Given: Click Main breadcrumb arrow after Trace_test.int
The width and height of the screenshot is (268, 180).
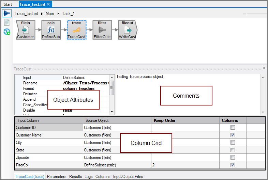Looking at the screenshot, I should click(x=42, y=14).
